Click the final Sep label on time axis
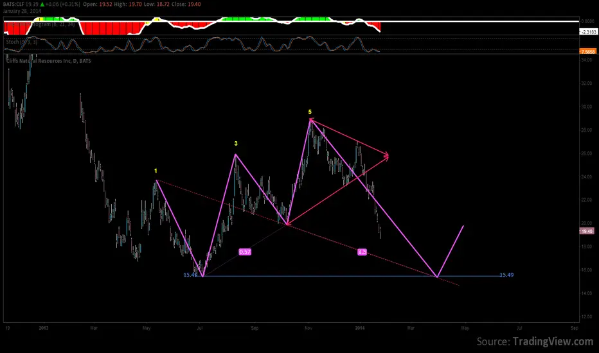Screen dimensions: 599x353 [x=574, y=328]
